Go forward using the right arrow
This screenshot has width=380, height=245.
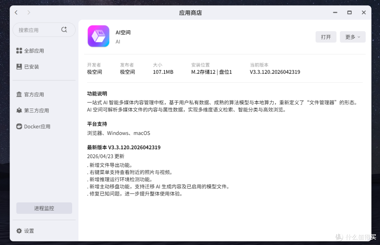pyautogui.click(x=29, y=12)
